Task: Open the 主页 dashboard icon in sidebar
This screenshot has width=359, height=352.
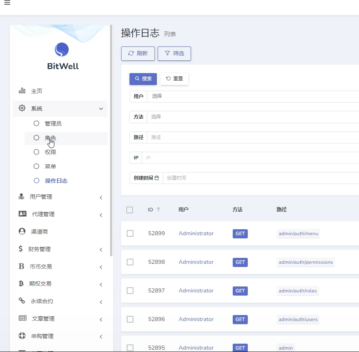Action: tap(22, 91)
